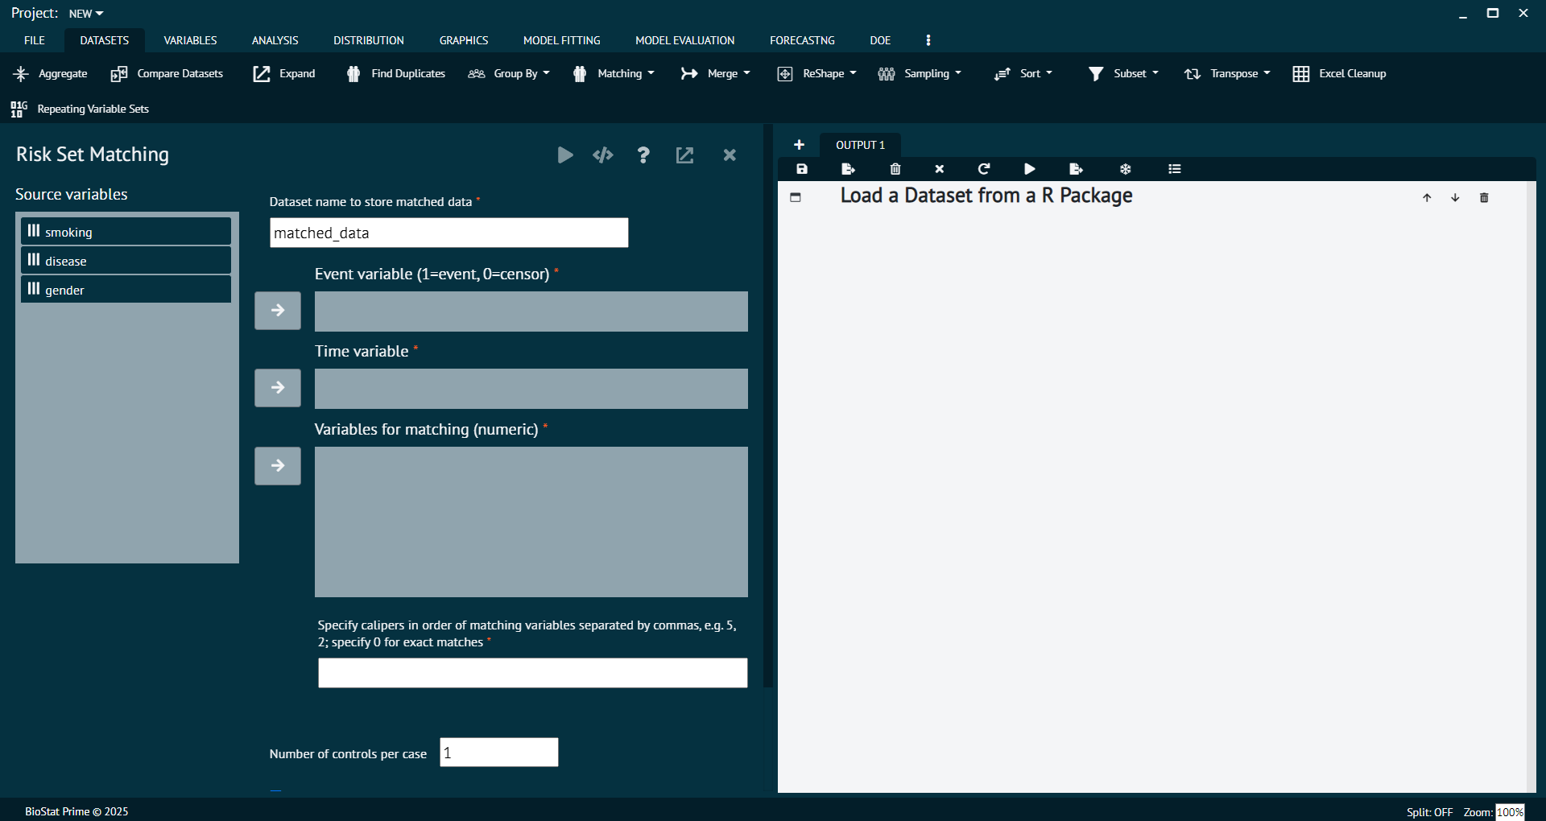Switch to the VARIABLES tab
Screen dimensions: 1546x821
190,40
